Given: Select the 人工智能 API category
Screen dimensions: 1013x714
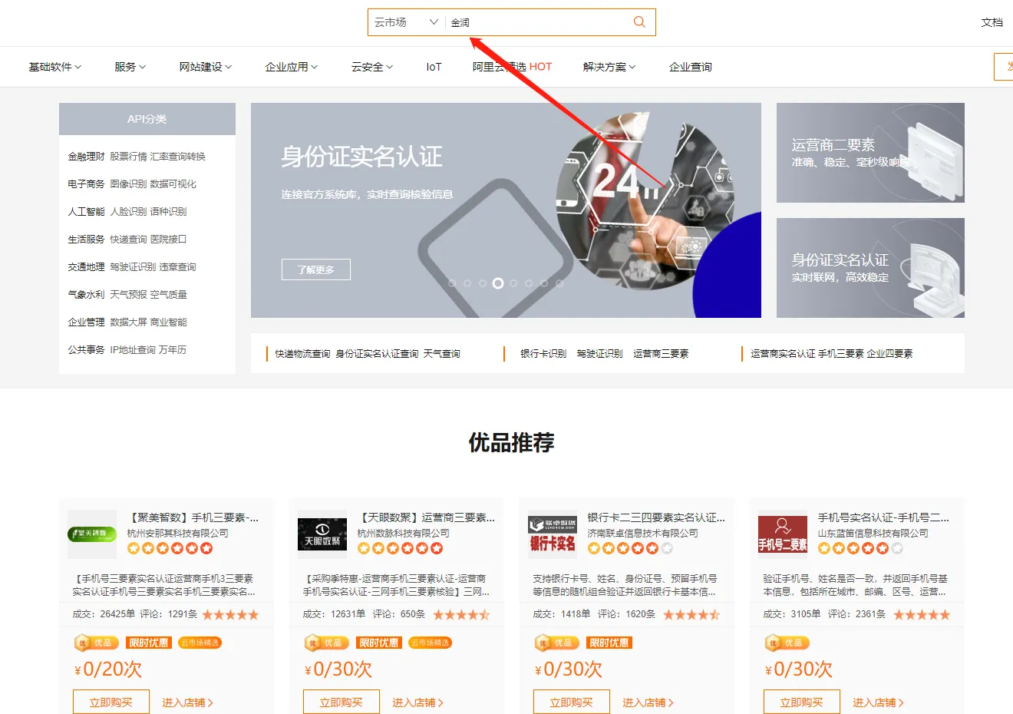Looking at the screenshot, I should pos(86,212).
